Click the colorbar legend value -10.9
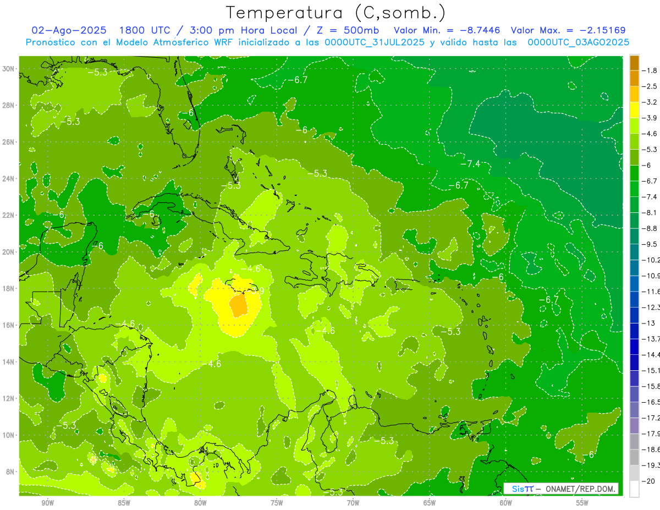This screenshot has height=510, width=660. [x=651, y=276]
